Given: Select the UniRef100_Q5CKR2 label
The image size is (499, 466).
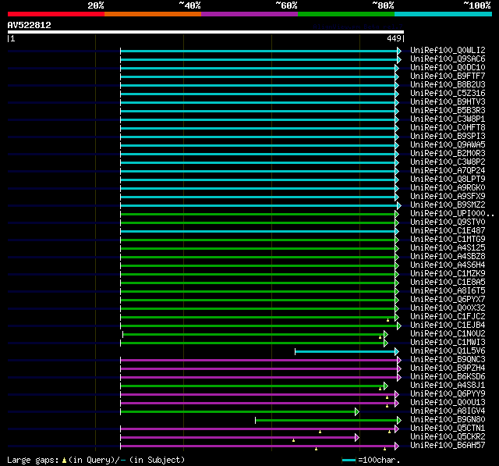Looking at the screenshot, I should click(x=448, y=437).
